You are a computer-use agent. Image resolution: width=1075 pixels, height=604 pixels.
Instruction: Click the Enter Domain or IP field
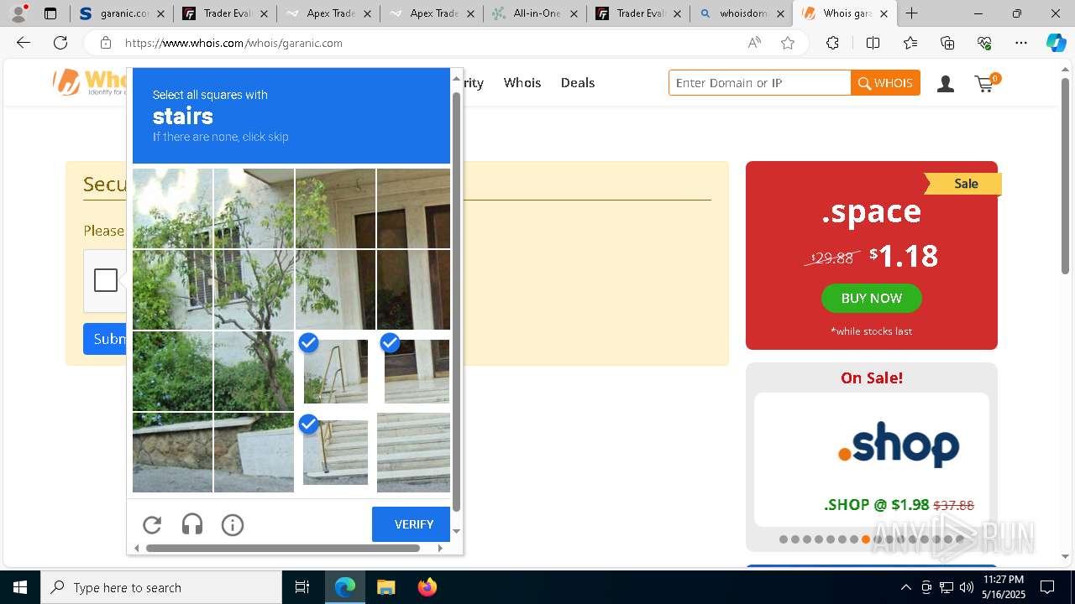tap(759, 83)
